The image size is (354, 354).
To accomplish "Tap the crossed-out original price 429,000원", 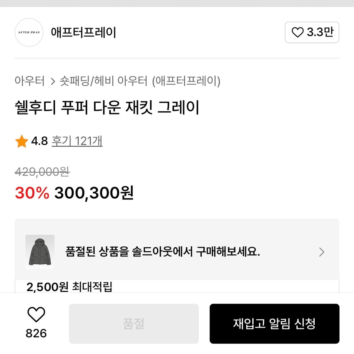I will coord(42,172).
